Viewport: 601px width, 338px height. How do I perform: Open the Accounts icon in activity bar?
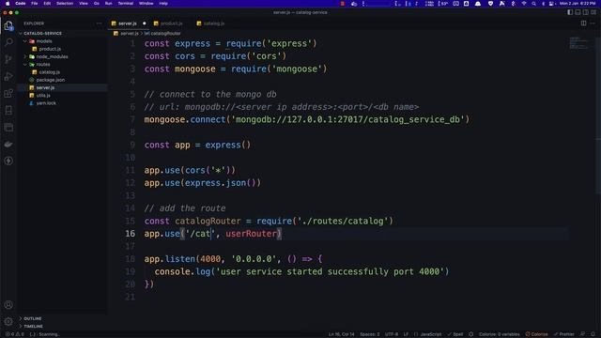coord(8,305)
